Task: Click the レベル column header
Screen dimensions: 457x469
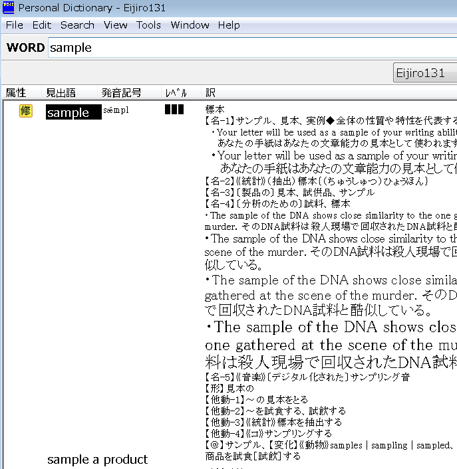Action: tap(176, 93)
